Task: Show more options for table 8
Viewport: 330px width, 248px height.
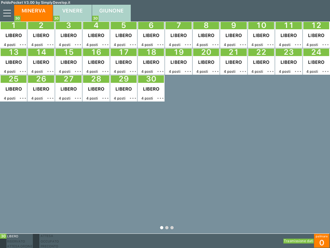Action: tap(215, 45)
